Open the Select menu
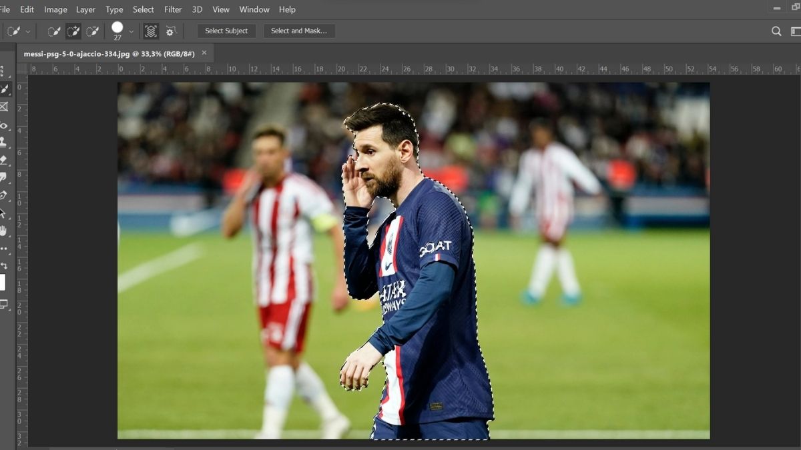801x450 pixels. click(x=144, y=9)
